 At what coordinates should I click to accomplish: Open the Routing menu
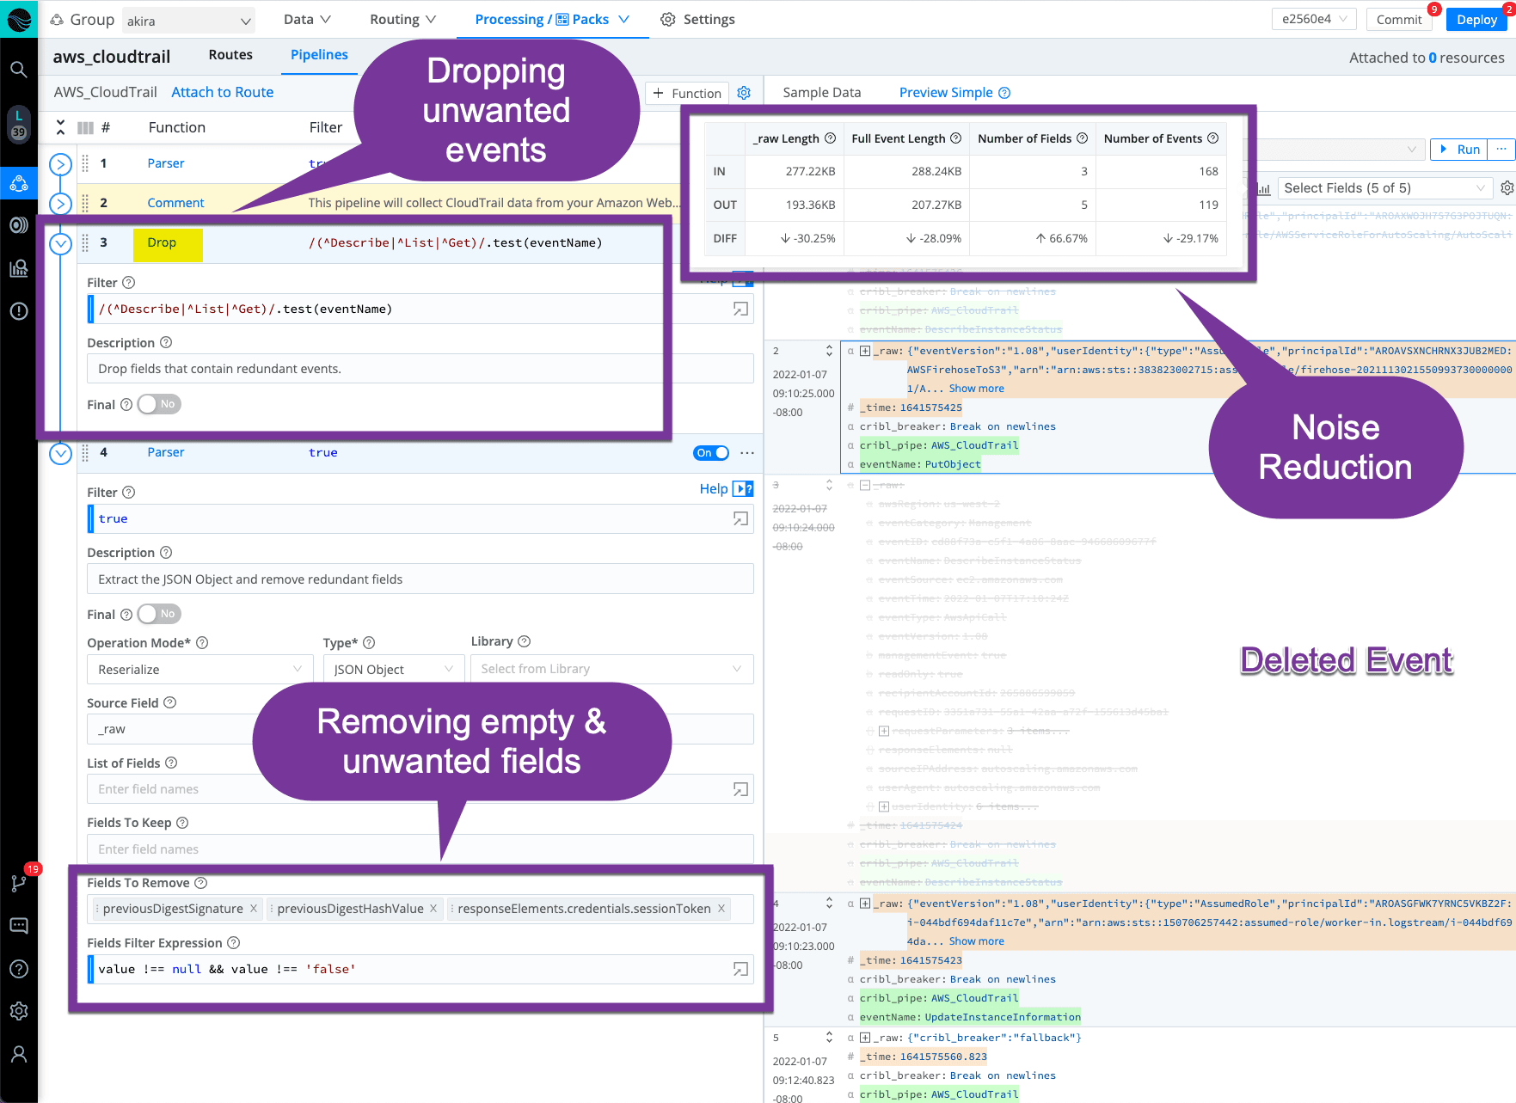[402, 19]
